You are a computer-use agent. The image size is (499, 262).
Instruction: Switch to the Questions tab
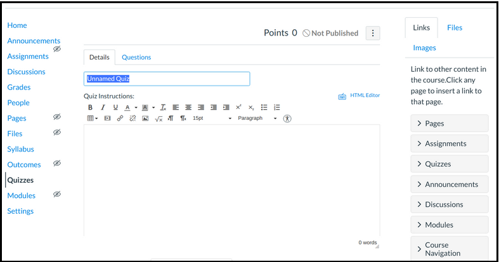(x=136, y=57)
